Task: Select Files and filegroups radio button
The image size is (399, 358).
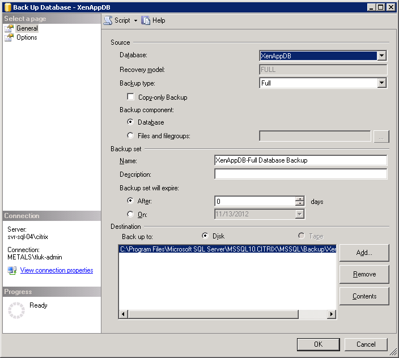Action: click(x=130, y=135)
